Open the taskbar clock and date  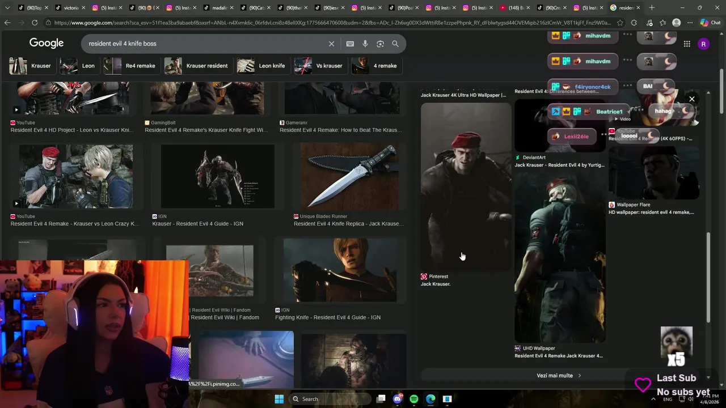coord(710,399)
